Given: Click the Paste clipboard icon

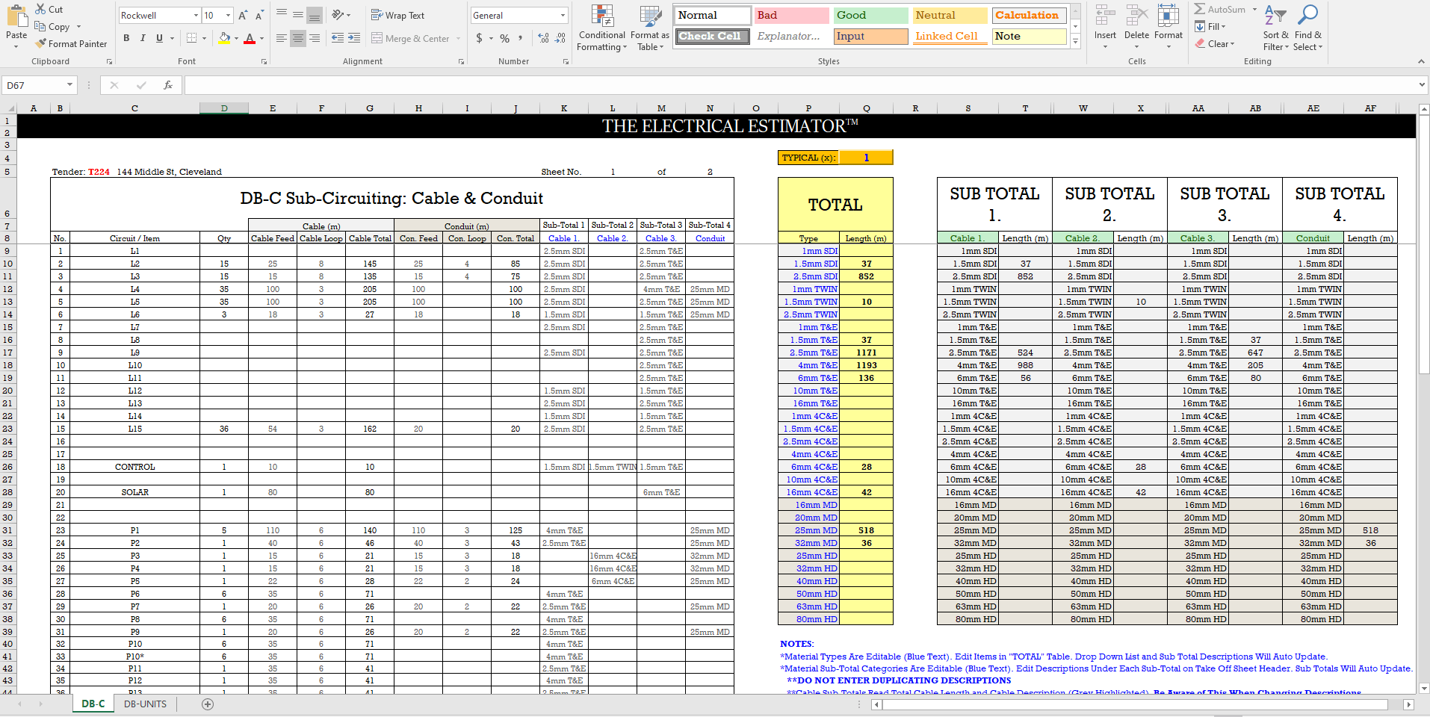Looking at the screenshot, I should click(x=16, y=17).
